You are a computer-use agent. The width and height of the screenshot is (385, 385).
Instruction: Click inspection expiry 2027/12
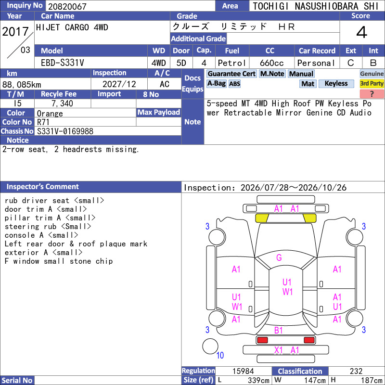(119, 84)
